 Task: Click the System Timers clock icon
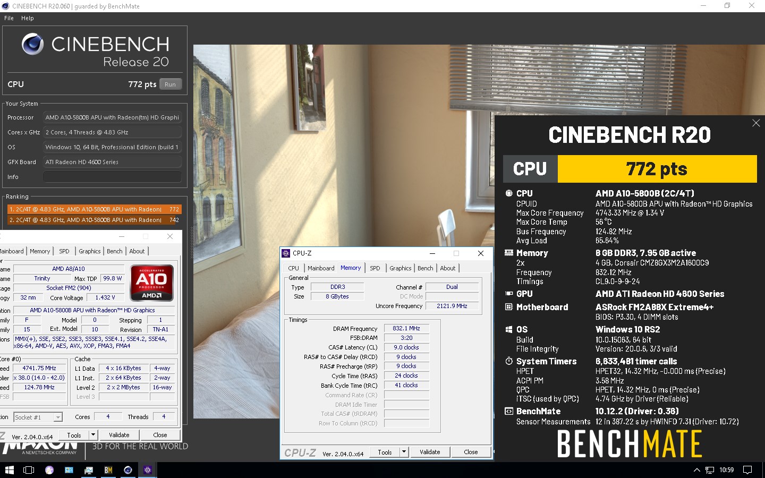(509, 361)
